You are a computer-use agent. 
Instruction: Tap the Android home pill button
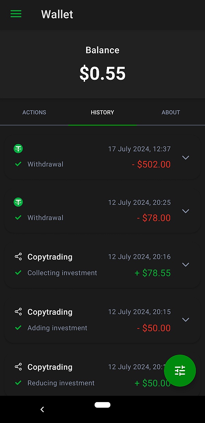102,405
